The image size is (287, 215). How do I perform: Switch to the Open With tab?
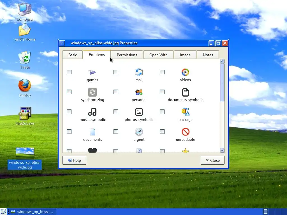point(158,55)
